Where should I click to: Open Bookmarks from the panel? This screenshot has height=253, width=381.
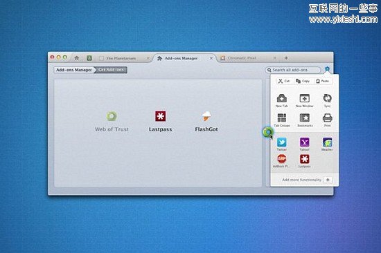[305, 120]
